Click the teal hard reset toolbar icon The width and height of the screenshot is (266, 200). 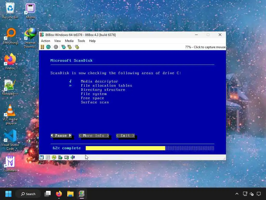click(48, 47)
